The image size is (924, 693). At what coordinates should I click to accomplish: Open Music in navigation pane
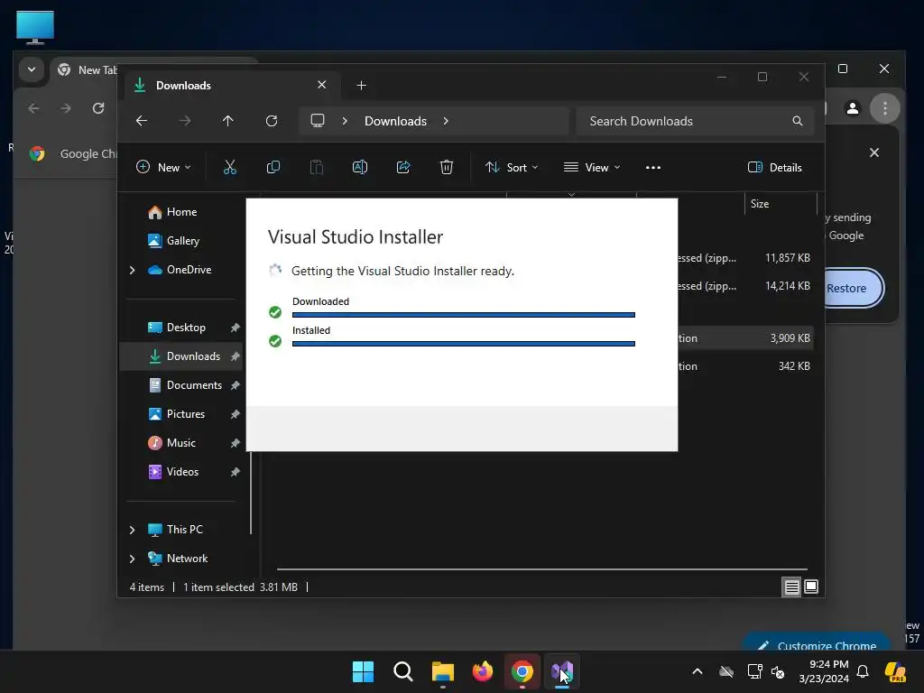pos(180,443)
